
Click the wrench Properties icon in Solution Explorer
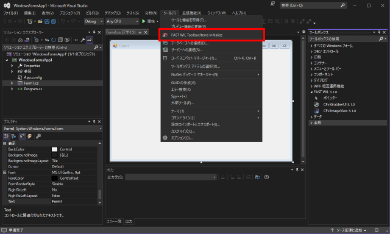83,40
